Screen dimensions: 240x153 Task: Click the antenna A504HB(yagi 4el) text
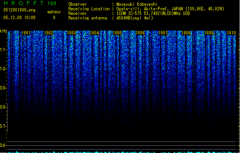point(135,18)
